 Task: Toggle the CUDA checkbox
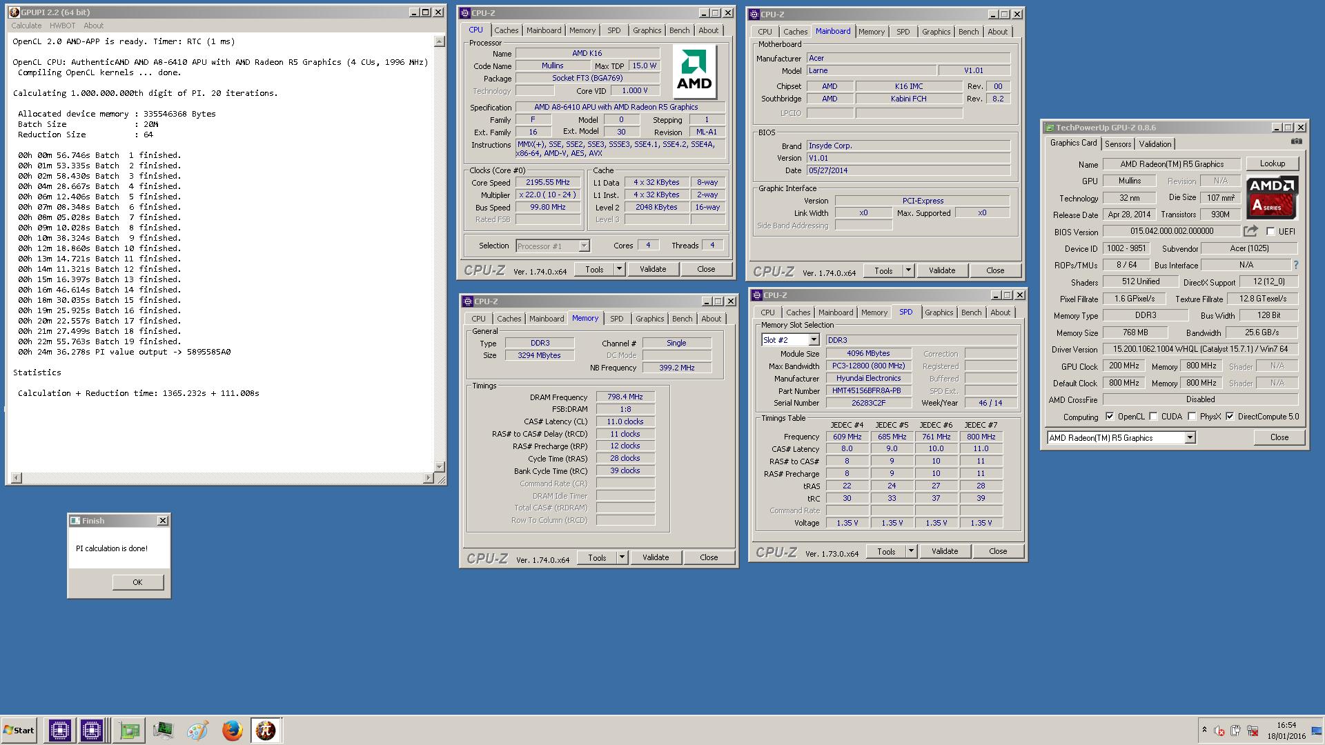click(x=1153, y=417)
